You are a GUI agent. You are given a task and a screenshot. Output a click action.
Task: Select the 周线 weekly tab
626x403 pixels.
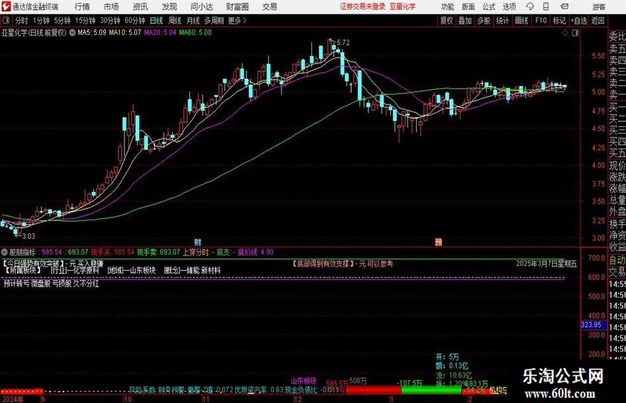pyautogui.click(x=175, y=21)
